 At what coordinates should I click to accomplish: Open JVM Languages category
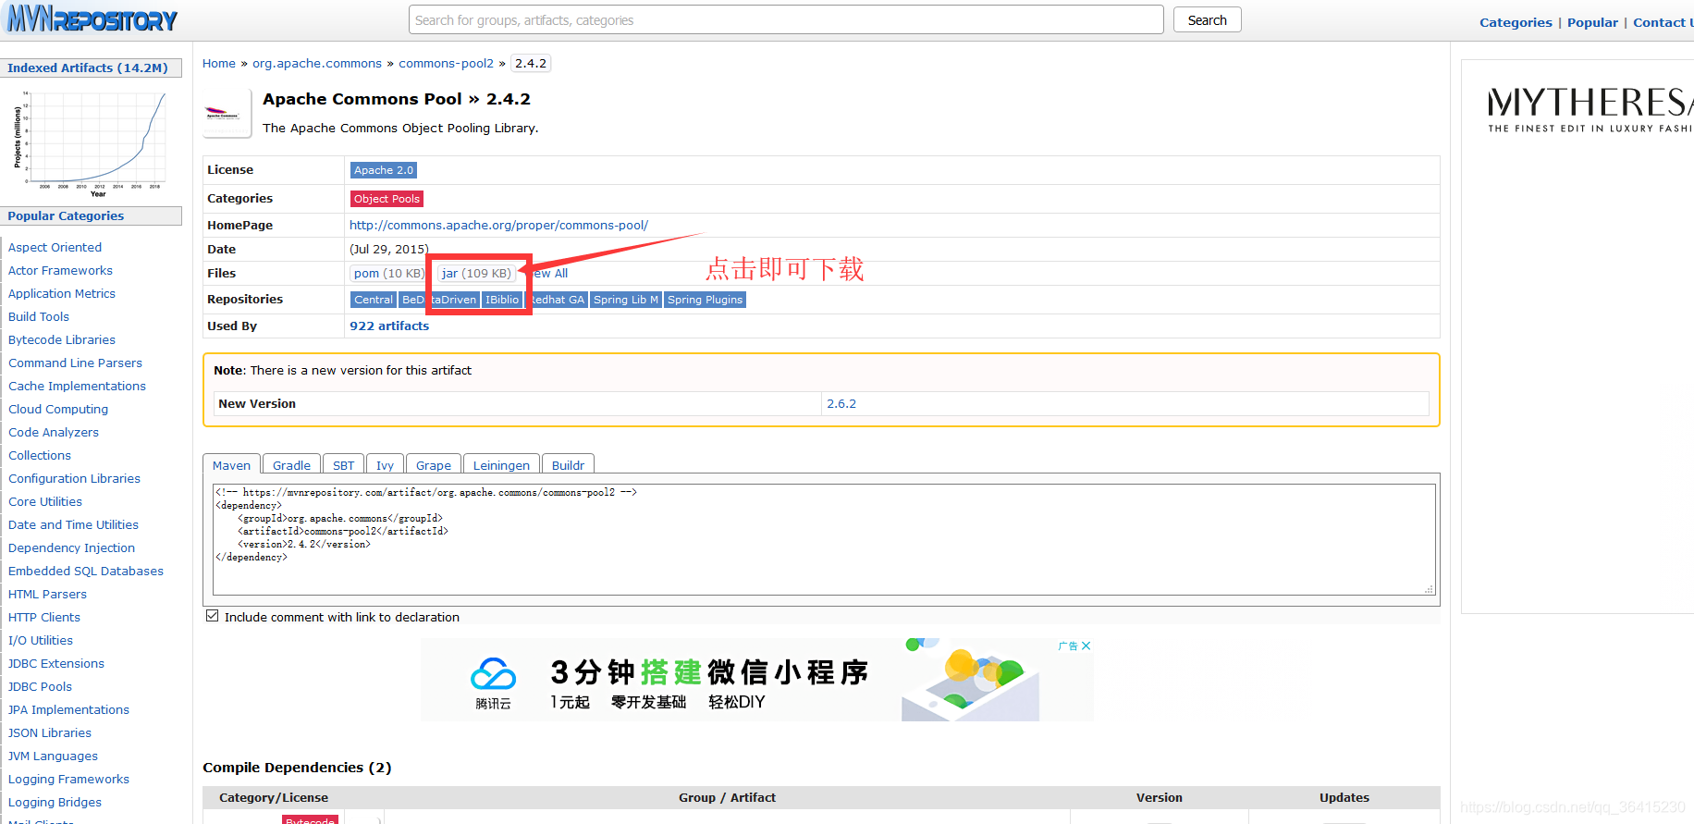(x=53, y=756)
